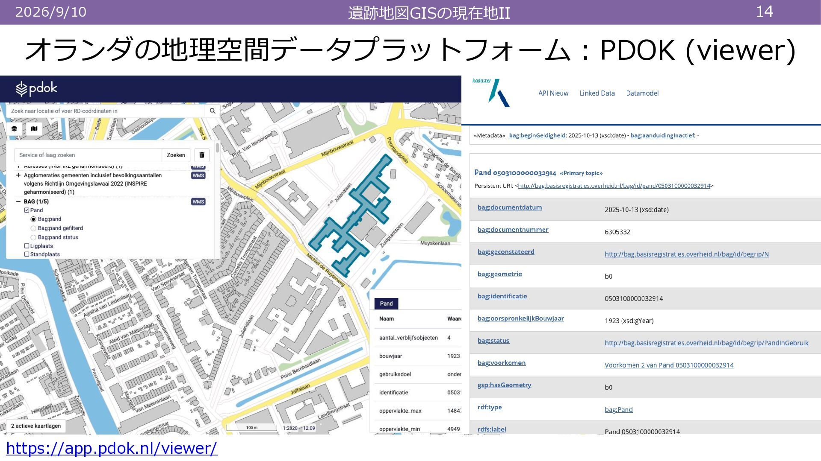Open the Linked Data menu item
Viewport: 821px width, 461px height.
coord(597,93)
